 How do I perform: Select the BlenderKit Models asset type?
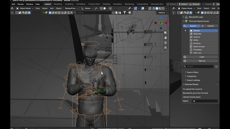pos(204,31)
